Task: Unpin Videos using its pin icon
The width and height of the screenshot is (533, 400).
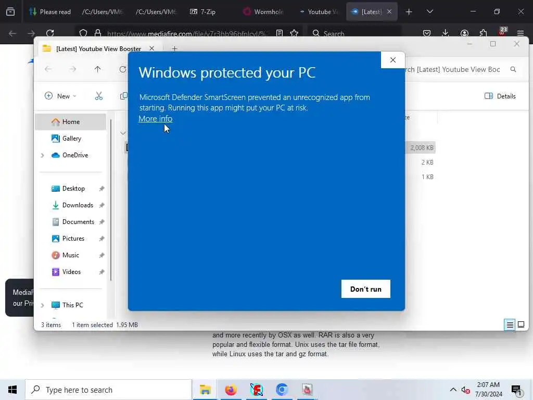Action: point(101,272)
